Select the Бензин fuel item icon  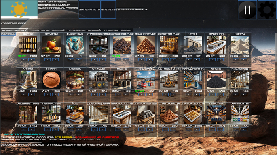pos(146,80)
